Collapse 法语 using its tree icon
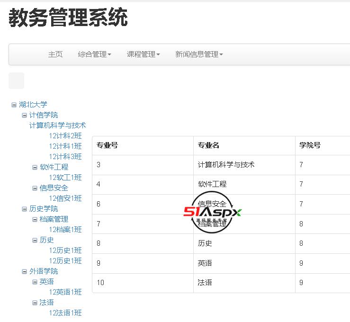This screenshot has height=322, width=350. [x=35, y=303]
